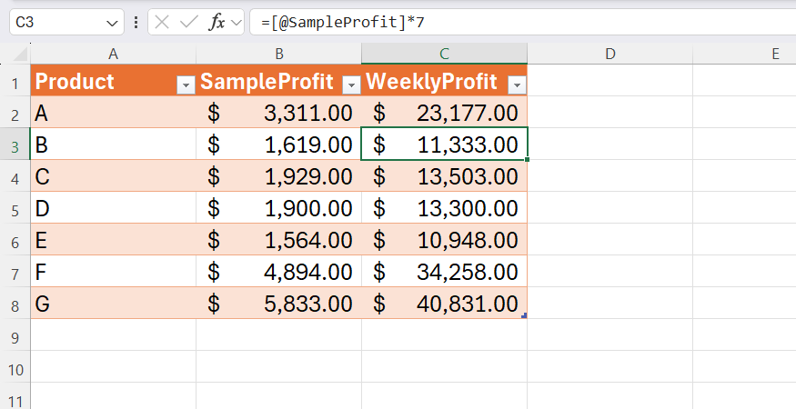Viewport: 796px width, 409px height.
Task: Click the SampleProfit header cell
Action: click(278, 80)
